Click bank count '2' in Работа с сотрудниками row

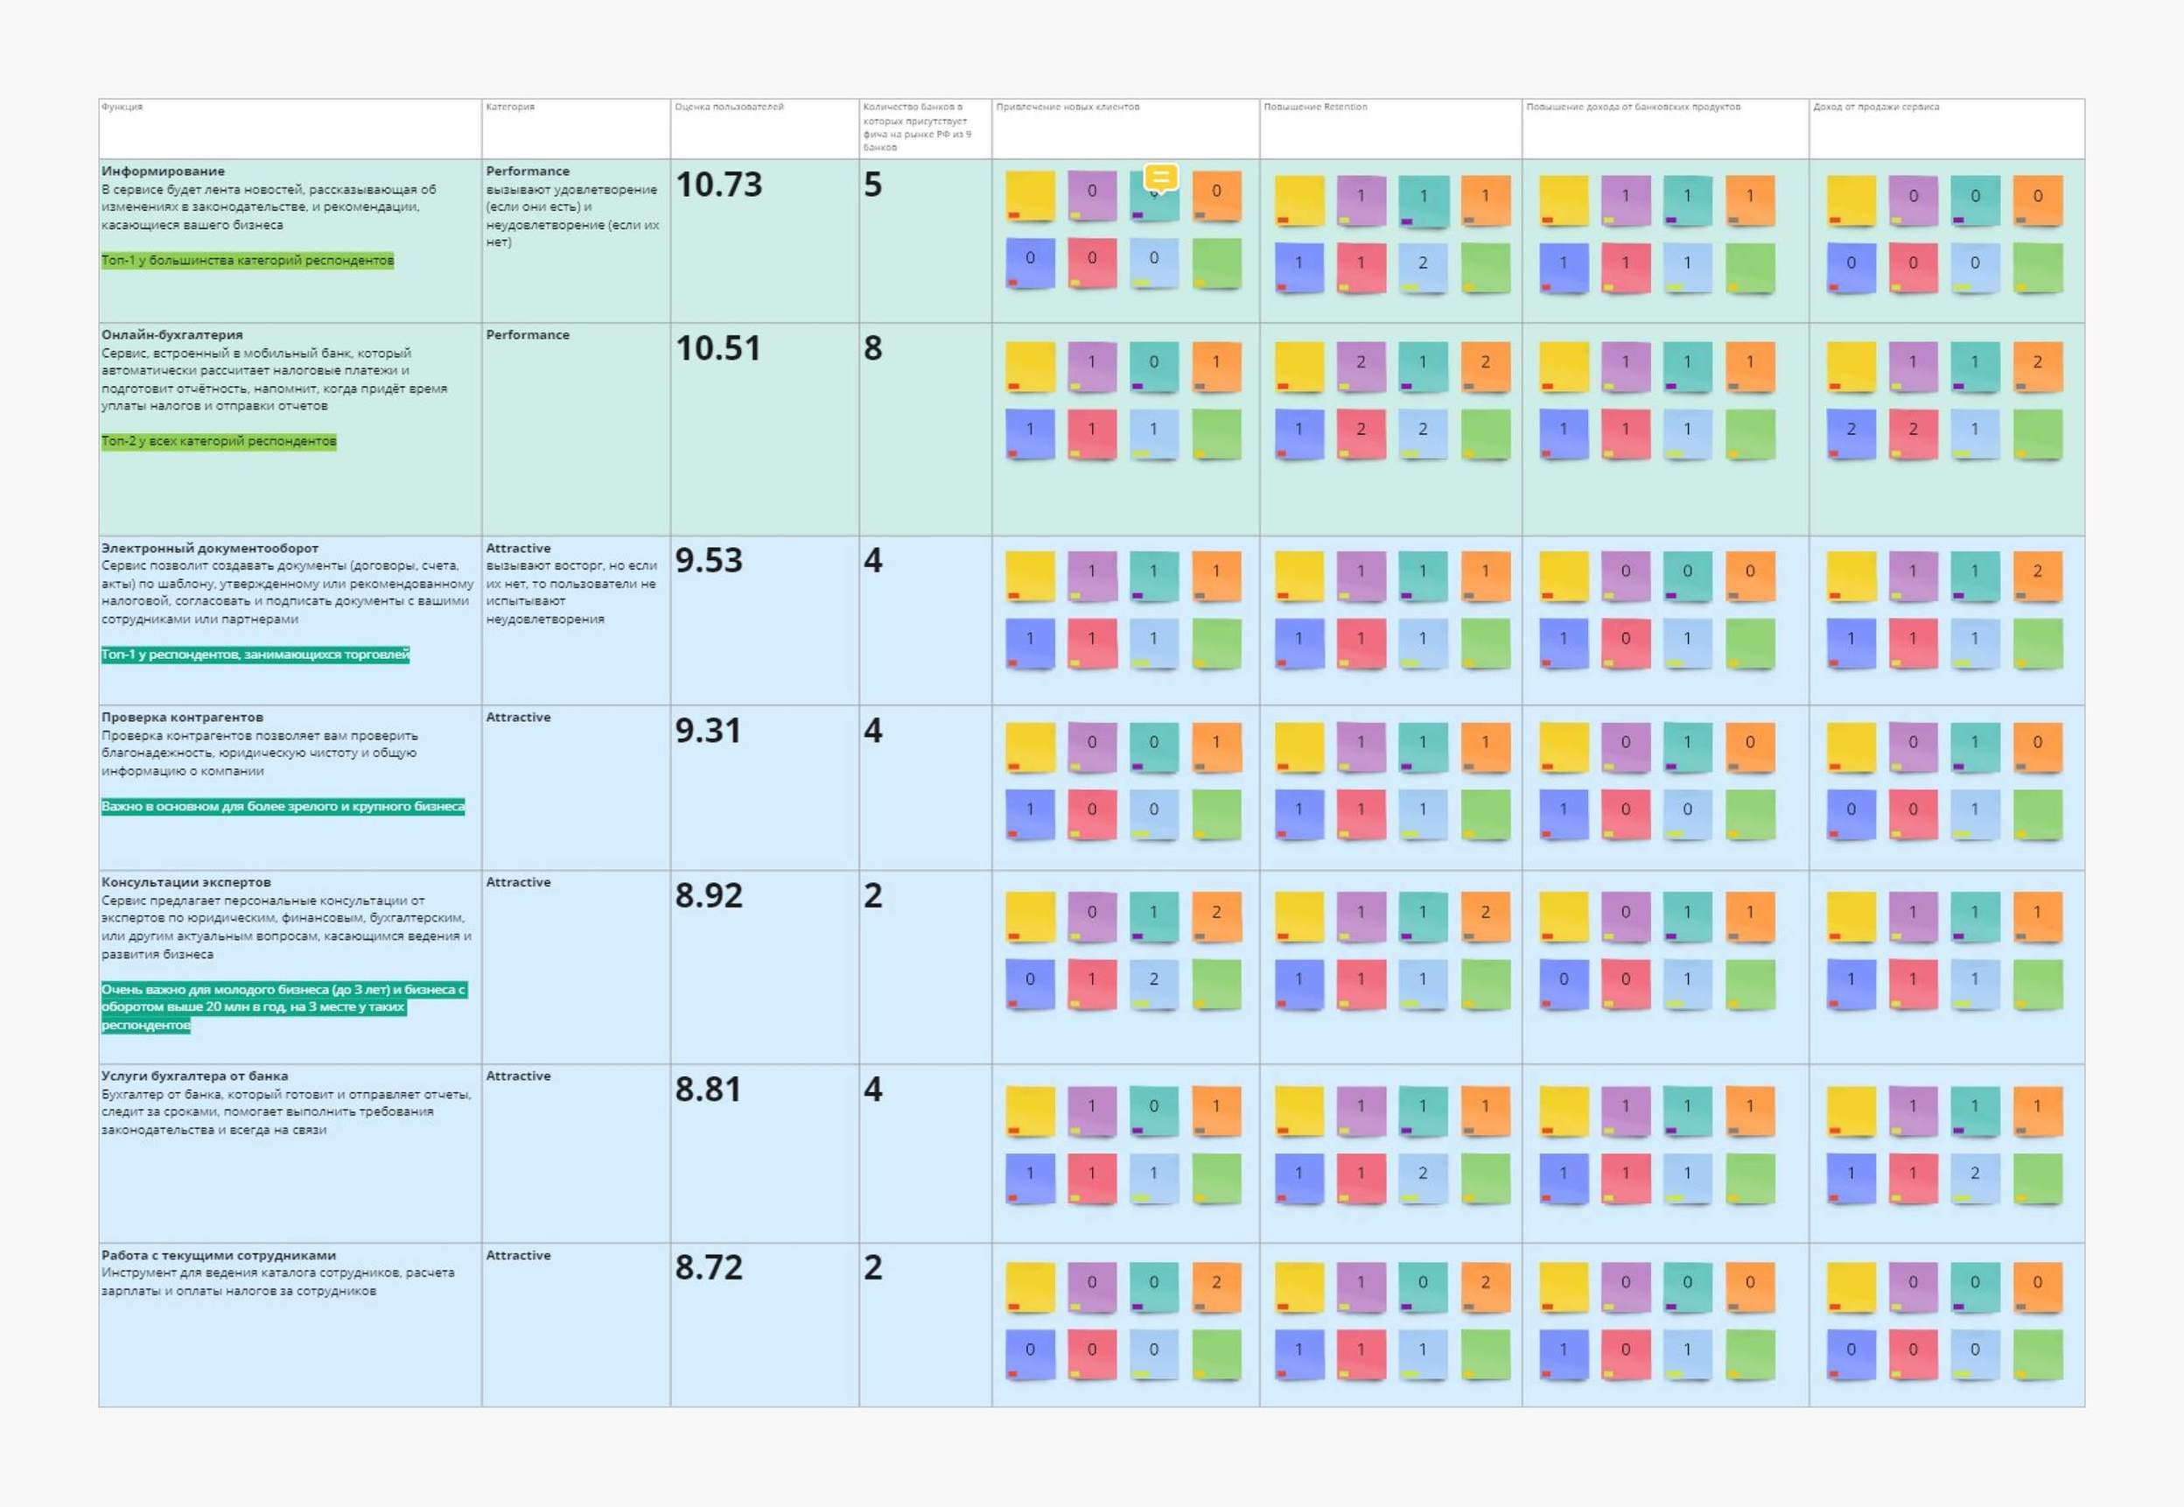873,1267
